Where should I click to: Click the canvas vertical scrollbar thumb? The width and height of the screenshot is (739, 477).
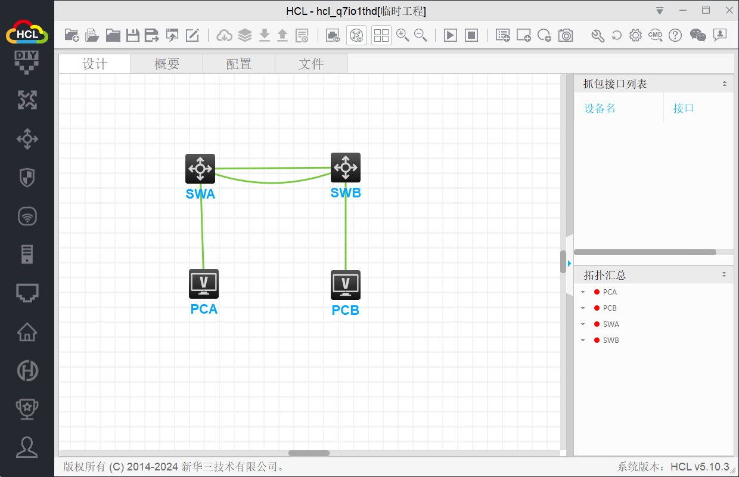tap(563, 262)
